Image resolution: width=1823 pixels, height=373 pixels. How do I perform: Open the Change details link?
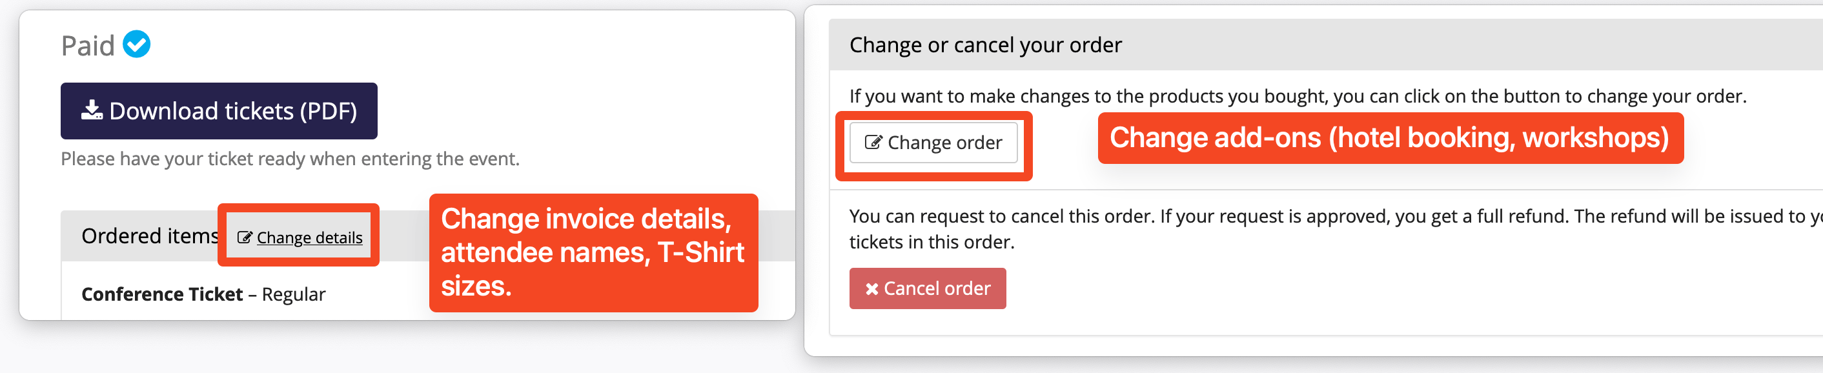(309, 238)
